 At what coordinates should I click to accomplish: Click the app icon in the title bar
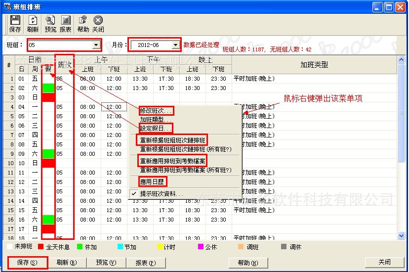click(7, 6)
